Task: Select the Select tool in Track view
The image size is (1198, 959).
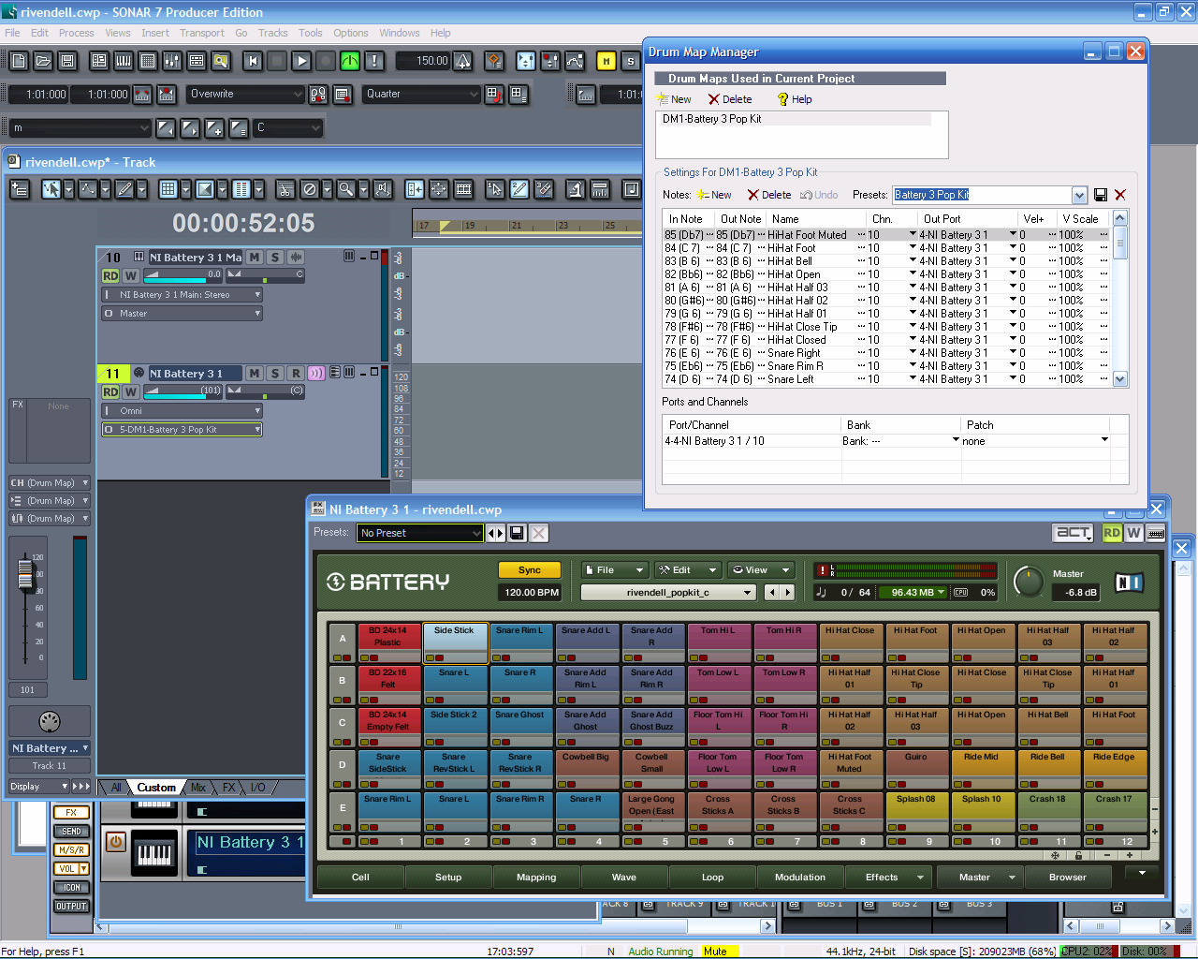Action: point(51,189)
